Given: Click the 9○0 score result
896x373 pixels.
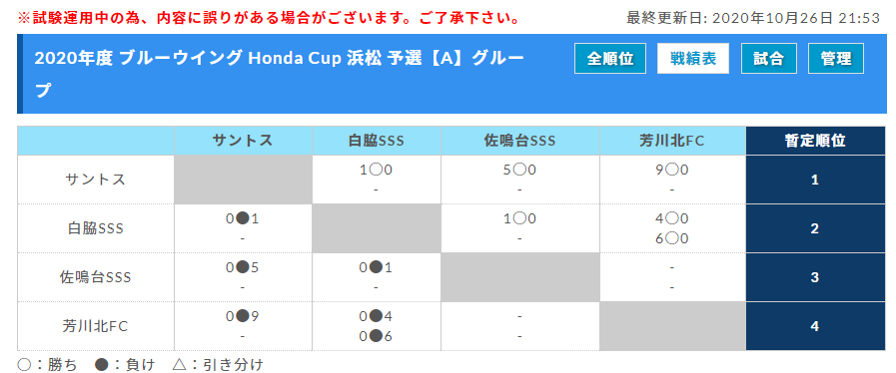Looking at the screenshot, I should click(x=672, y=170).
